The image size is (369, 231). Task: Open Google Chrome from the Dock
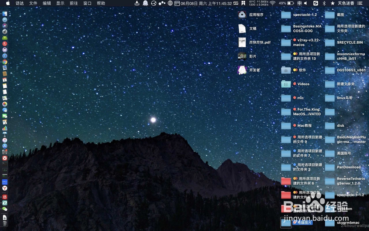tap(5, 62)
